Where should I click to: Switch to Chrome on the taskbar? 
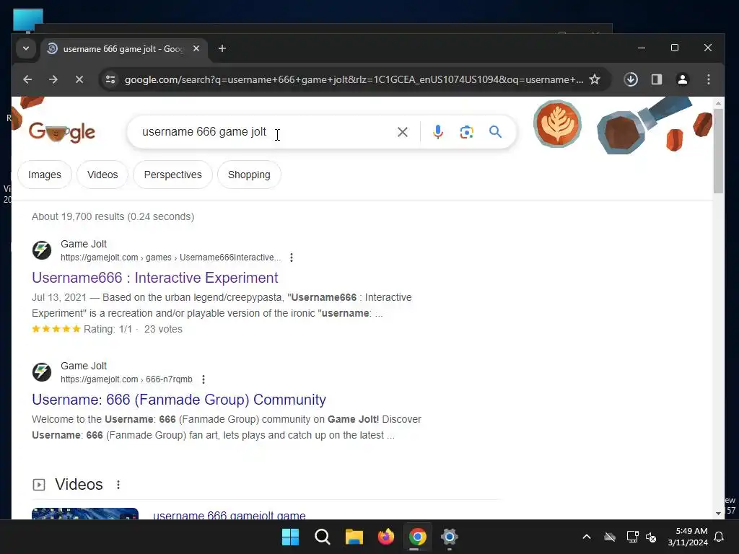pos(418,537)
